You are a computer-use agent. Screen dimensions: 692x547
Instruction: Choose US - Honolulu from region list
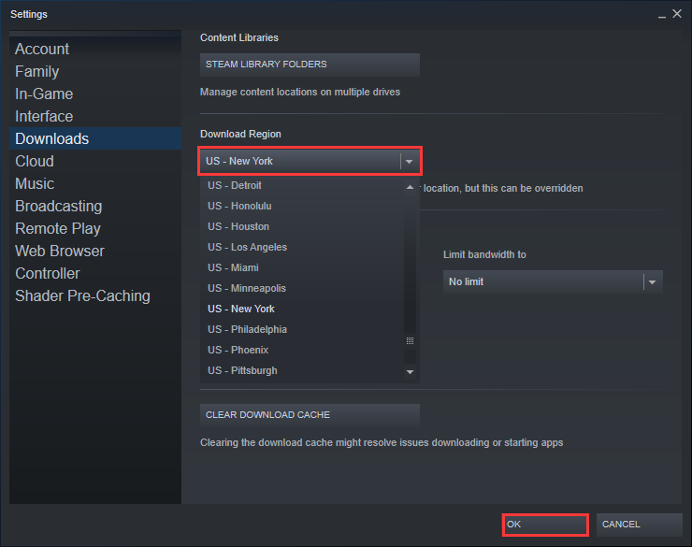coord(302,206)
